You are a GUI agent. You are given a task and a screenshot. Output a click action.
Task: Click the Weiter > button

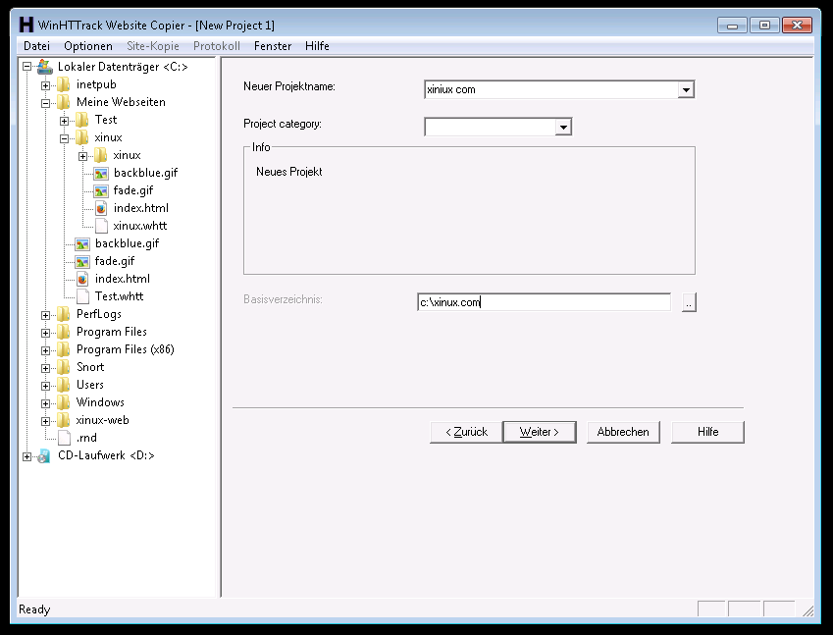pyautogui.click(x=539, y=432)
